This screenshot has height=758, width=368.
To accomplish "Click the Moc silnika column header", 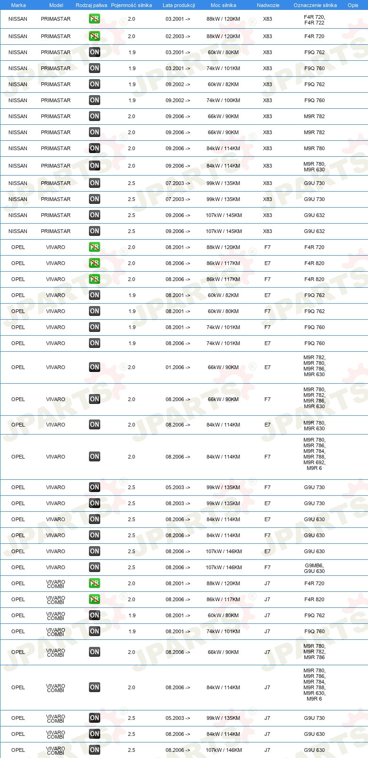I will pos(224,5).
